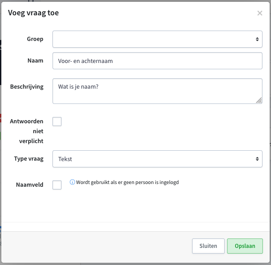Viewport: 271px width, 265px height.
Task: Click the Naam label
Action: [35, 61]
